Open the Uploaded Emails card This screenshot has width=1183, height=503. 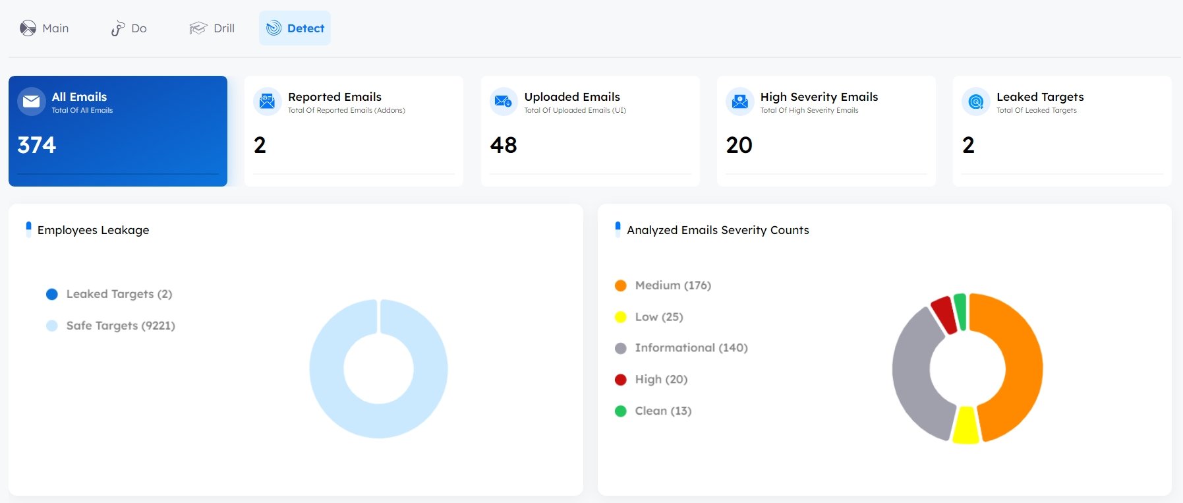coord(591,131)
